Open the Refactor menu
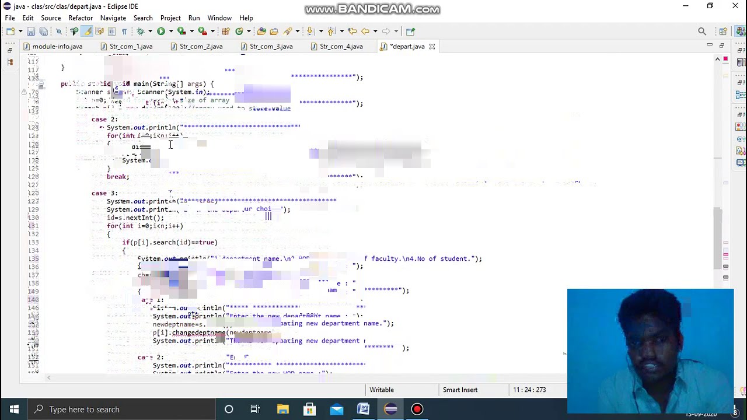The width and height of the screenshot is (747, 420). click(81, 18)
